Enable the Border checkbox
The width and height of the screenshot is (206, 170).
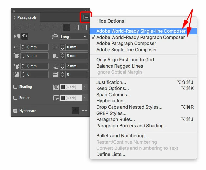15,98
